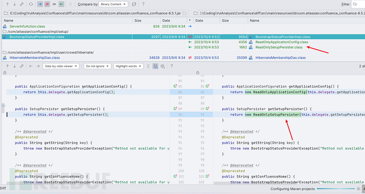Open help from the top toolbar
The image size is (365, 194).
click(143, 4)
